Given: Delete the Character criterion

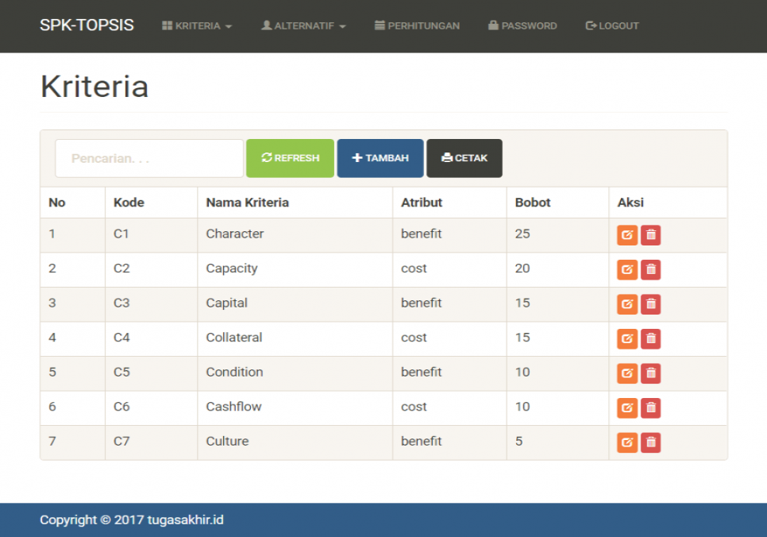Looking at the screenshot, I should pos(651,235).
